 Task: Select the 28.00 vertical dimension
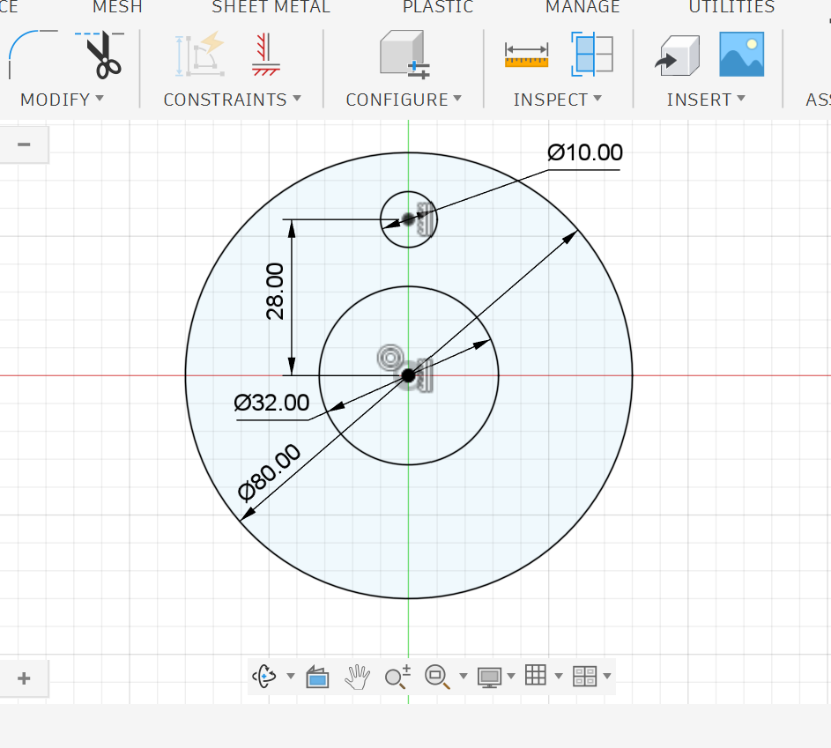[x=275, y=292]
